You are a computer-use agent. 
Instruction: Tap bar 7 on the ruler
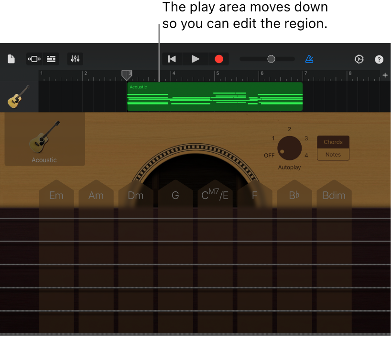click(x=305, y=73)
